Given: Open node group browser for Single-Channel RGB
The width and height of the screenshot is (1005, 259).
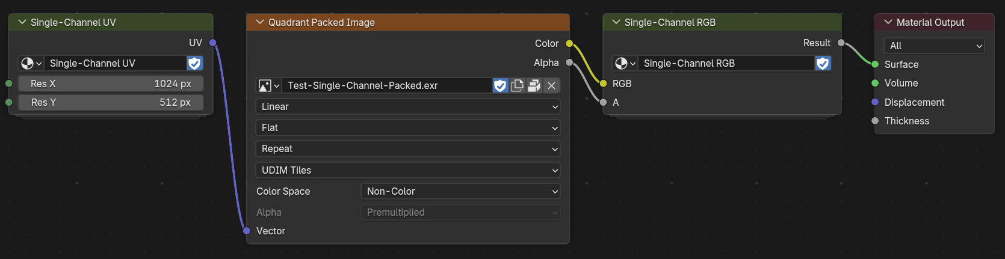Looking at the screenshot, I should (625, 63).
